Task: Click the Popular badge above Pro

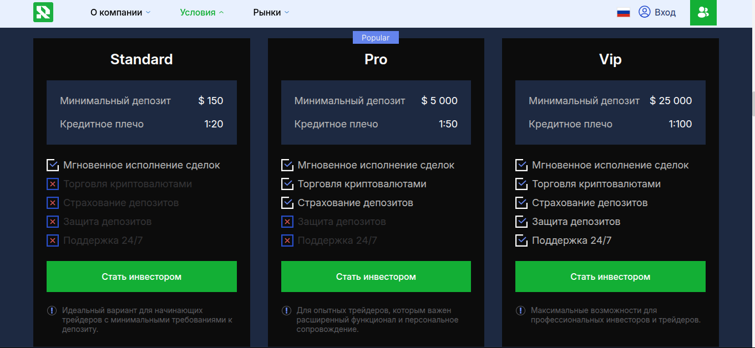Action: tap(376, 38)
